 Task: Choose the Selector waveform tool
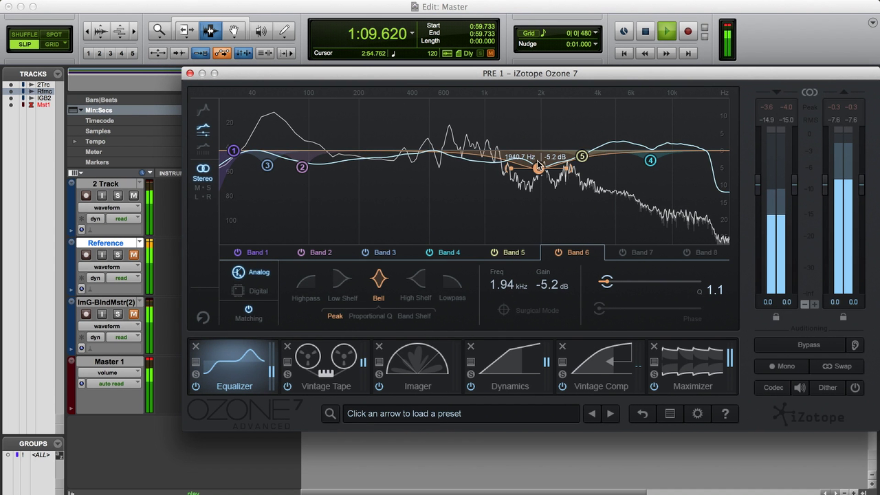click(210, 31)
